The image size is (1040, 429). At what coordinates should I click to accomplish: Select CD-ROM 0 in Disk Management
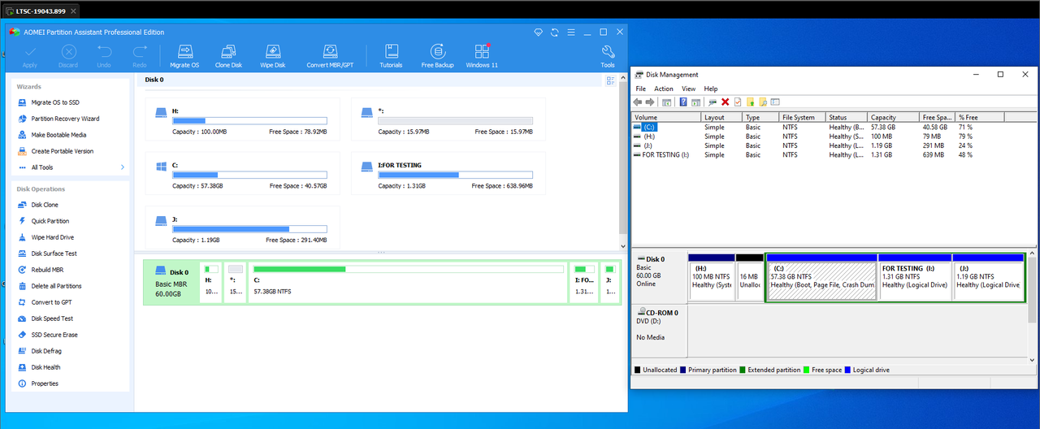point(659,330)
